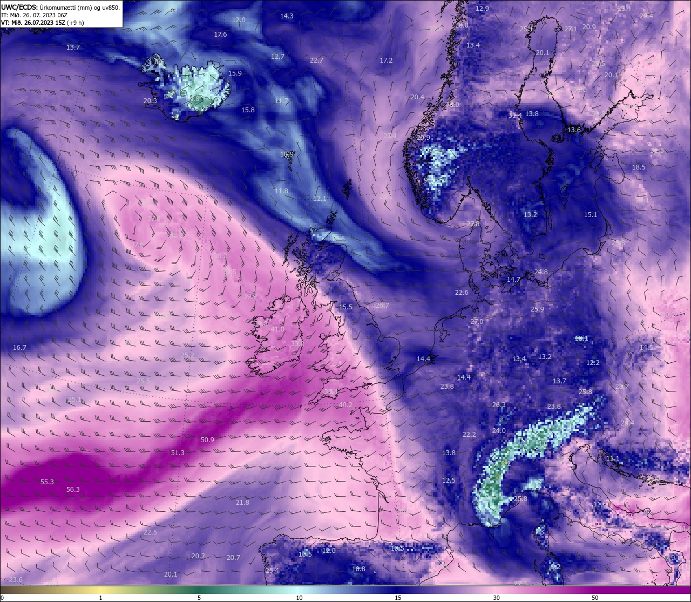
Task: Click the 20.4 value label
Action: [417, 97]
